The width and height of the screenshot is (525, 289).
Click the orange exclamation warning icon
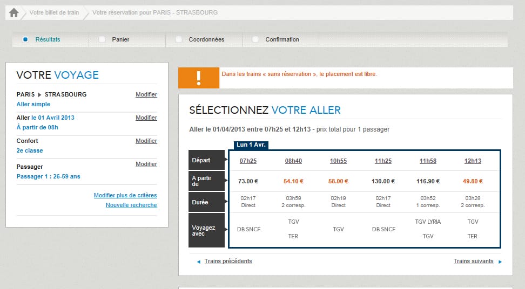(199, 78)
